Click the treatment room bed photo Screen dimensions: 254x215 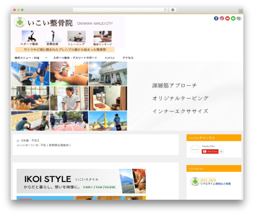pos(108,98)
